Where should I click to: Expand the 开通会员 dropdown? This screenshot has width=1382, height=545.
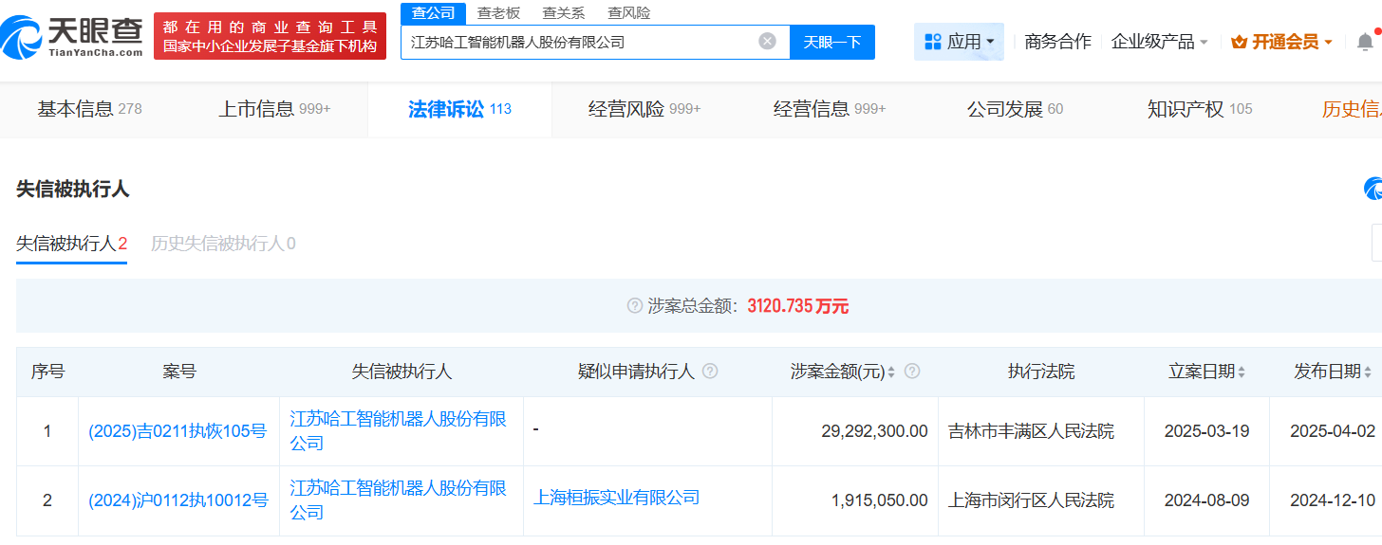(1281, 42)
